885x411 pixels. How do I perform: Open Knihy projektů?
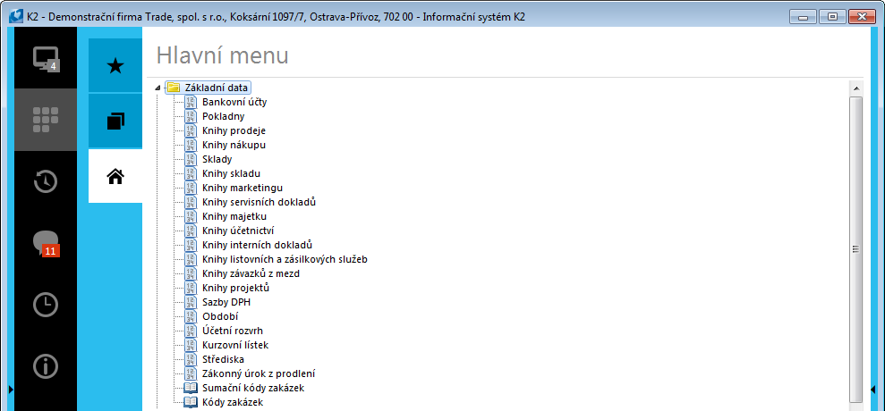[235, 288]
